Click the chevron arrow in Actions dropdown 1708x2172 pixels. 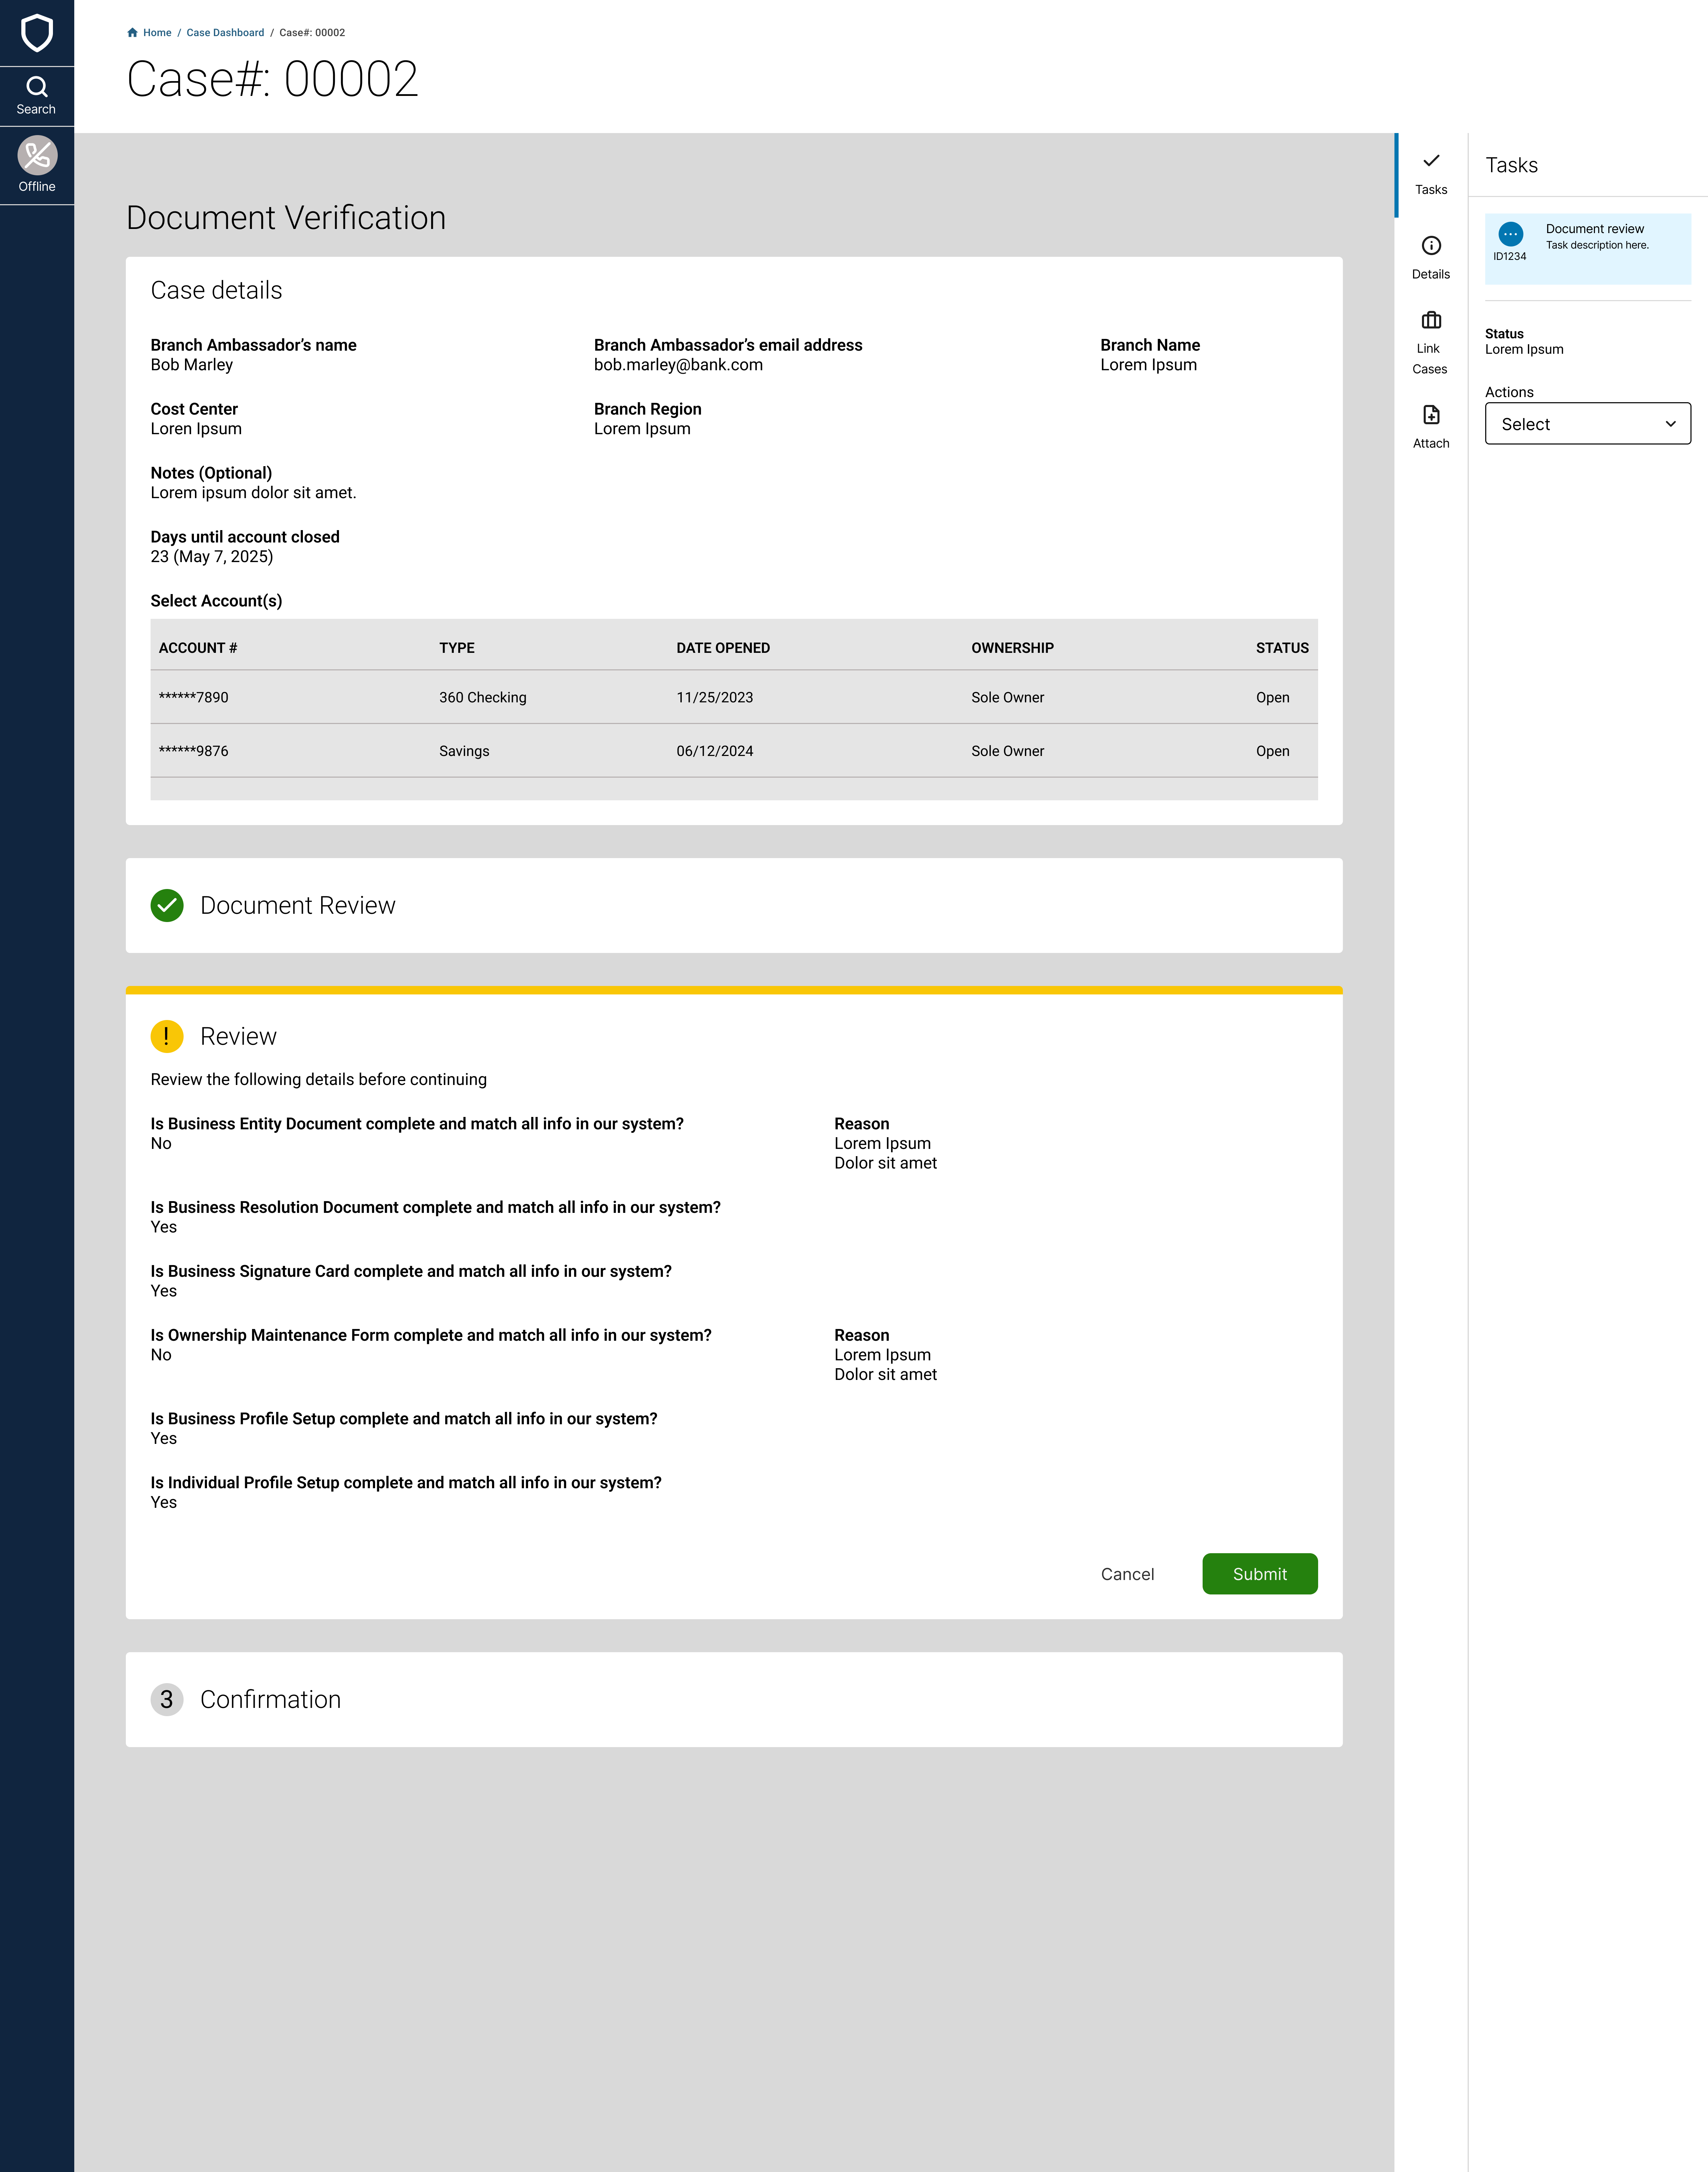1670,424
